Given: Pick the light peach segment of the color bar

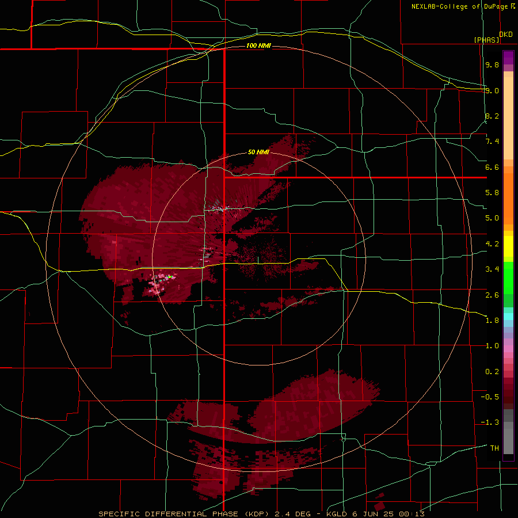Looking at the screenshot, I should coord(508,118).
